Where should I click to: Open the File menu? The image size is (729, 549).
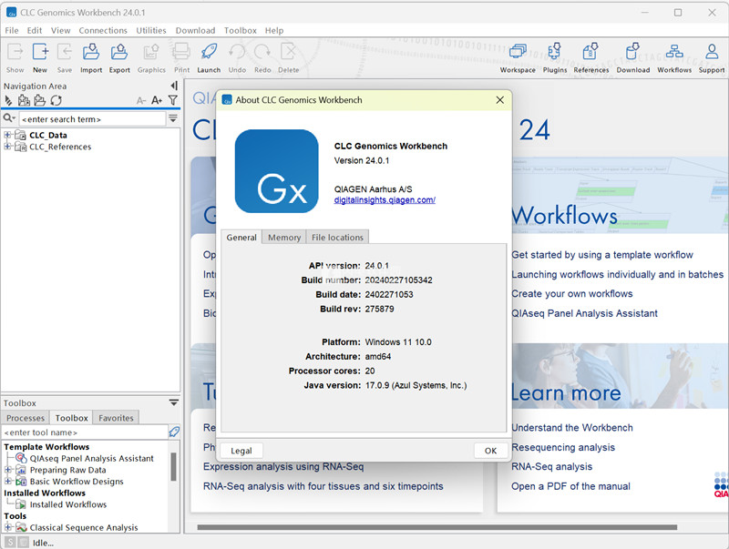click(12, 30)
